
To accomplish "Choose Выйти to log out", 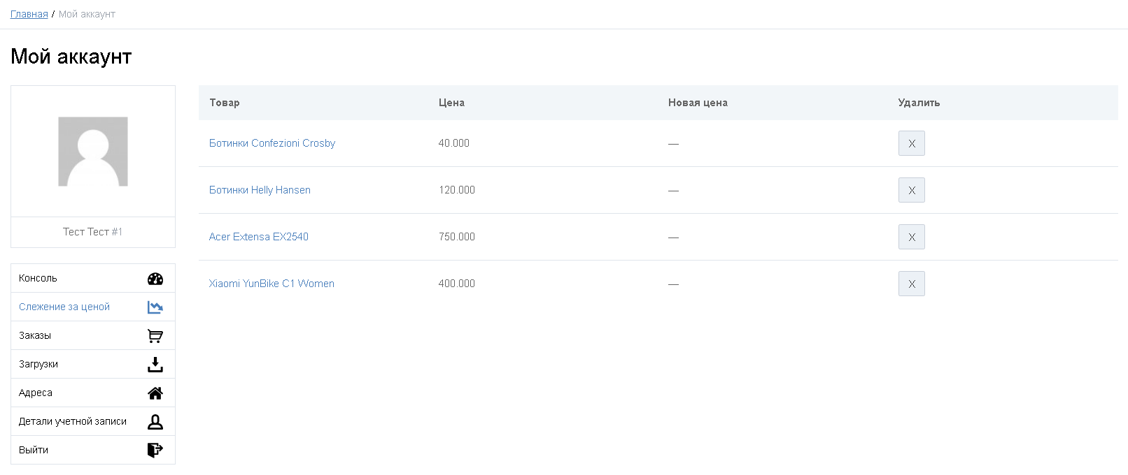I will pyautogui.click(x=93, y=450).
